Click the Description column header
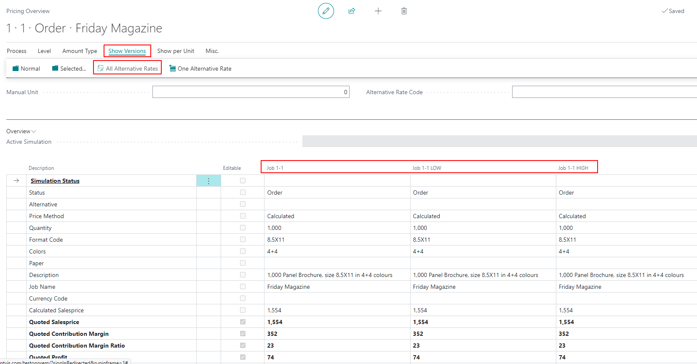697x364 pixels. 41,168
